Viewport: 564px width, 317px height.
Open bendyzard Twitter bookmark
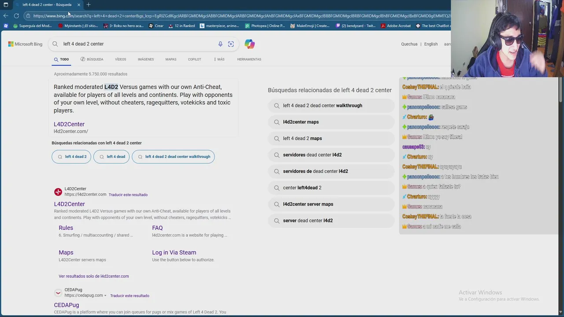[x=356, y=26]
